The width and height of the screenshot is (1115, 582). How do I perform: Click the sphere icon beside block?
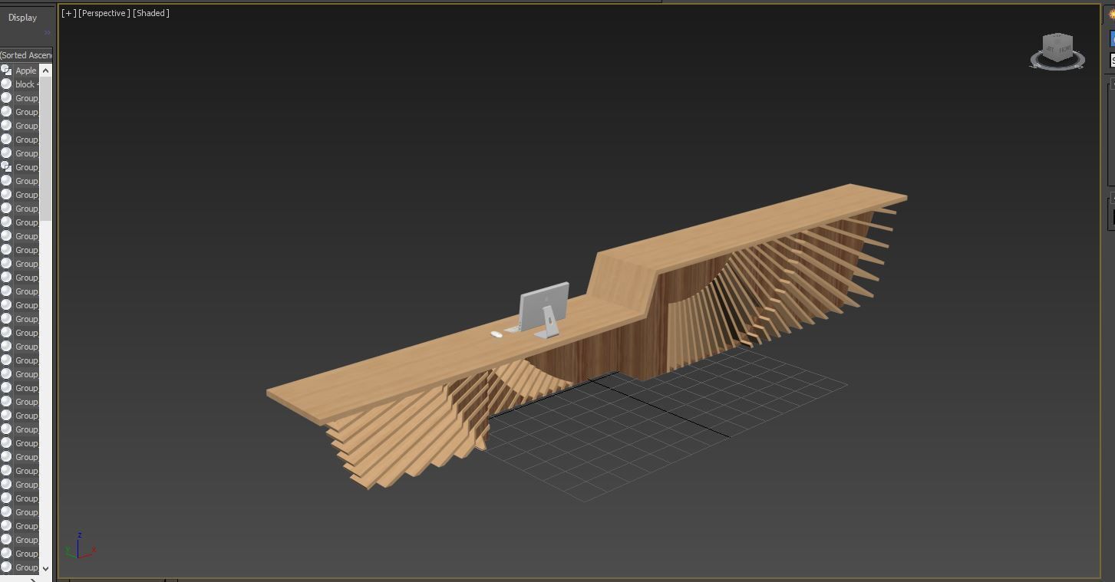tap(6, 84)
